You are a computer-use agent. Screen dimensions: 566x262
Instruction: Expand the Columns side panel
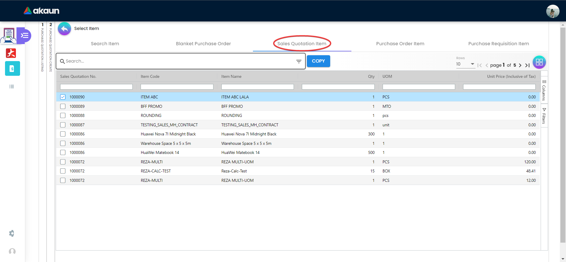tap(544, 90)
